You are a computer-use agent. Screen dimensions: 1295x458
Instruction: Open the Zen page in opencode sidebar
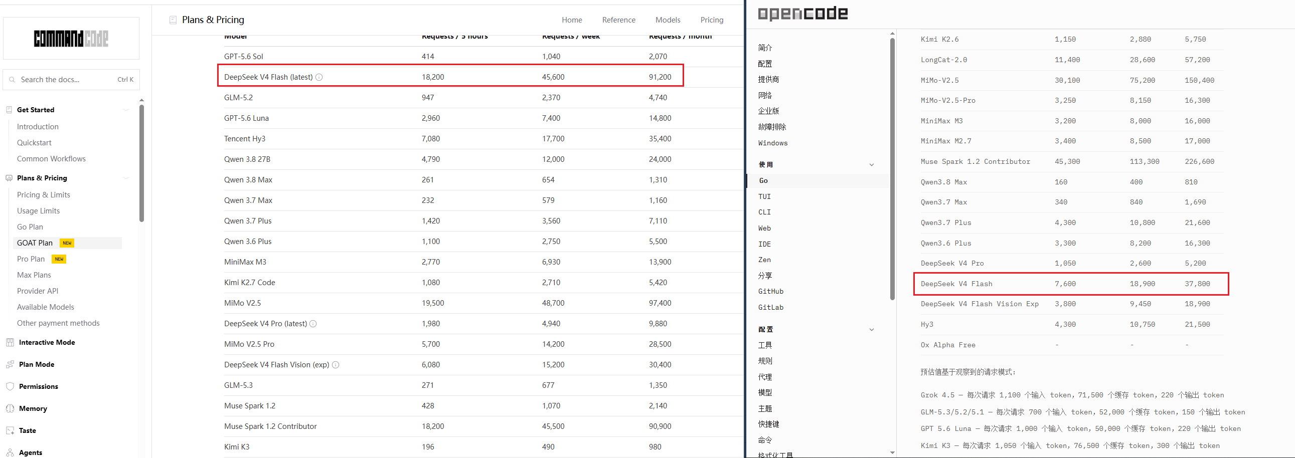click(x=765, y=260)
